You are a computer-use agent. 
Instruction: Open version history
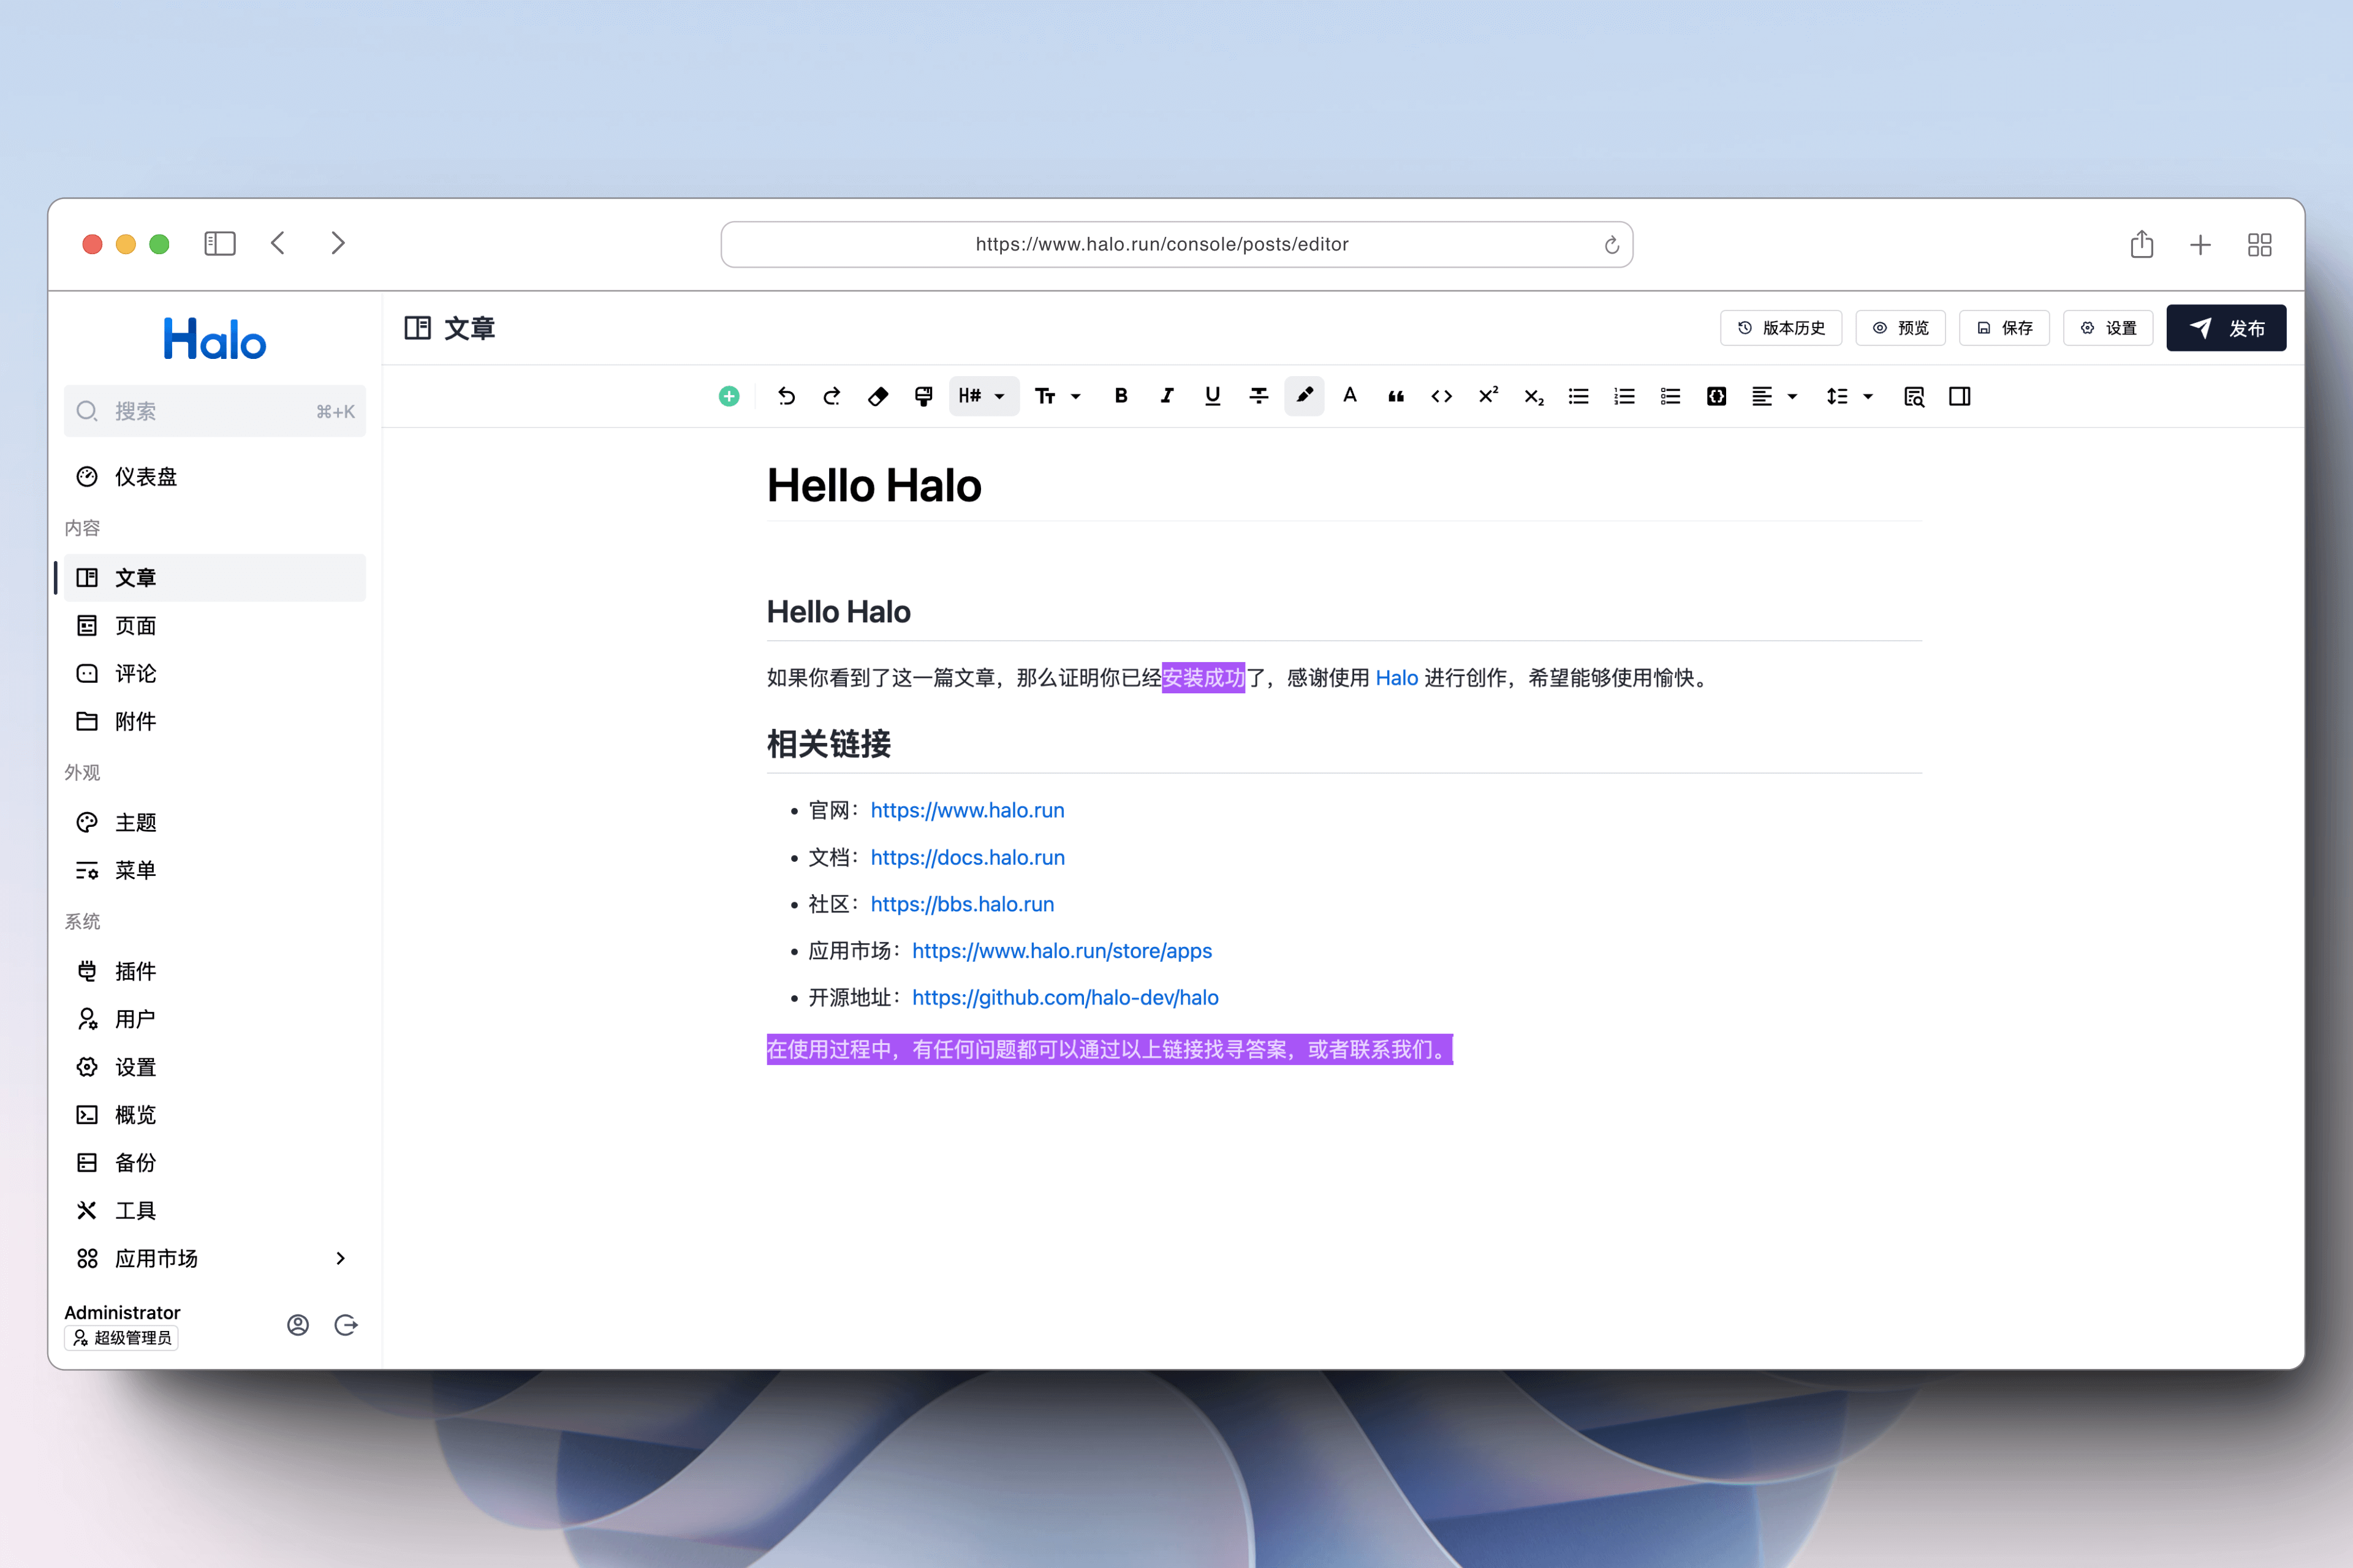pyautogui.click(x=1781, y=328)
